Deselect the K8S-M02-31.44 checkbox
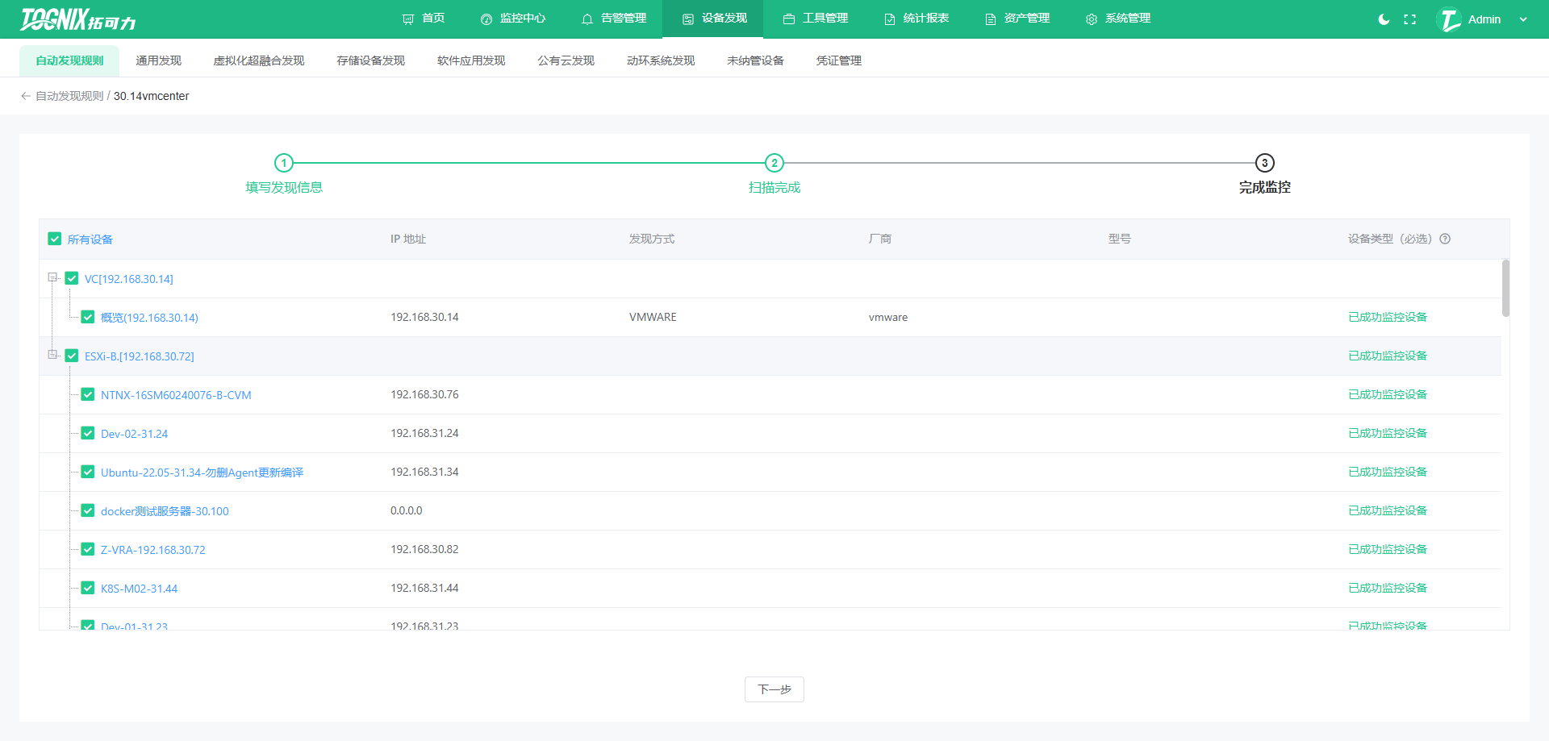This screenshot has height=741, width=1549. click(x=88, y=588)
